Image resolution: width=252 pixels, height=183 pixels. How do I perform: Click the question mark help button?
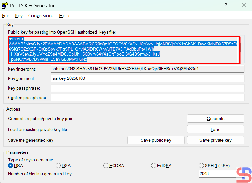(226, 6)
